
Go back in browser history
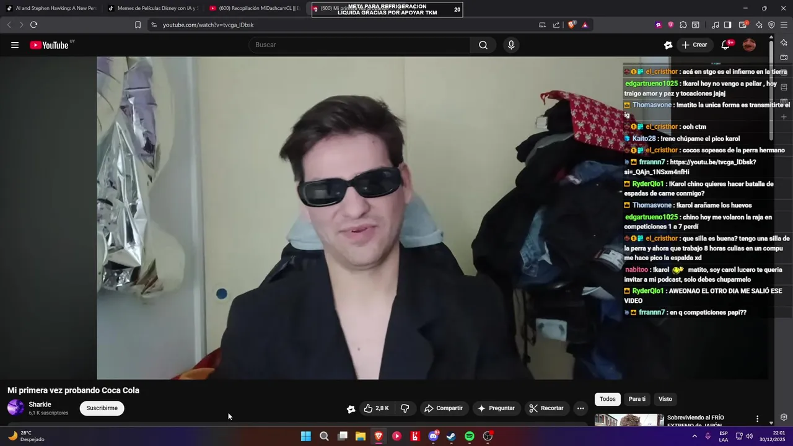point(9,25)
